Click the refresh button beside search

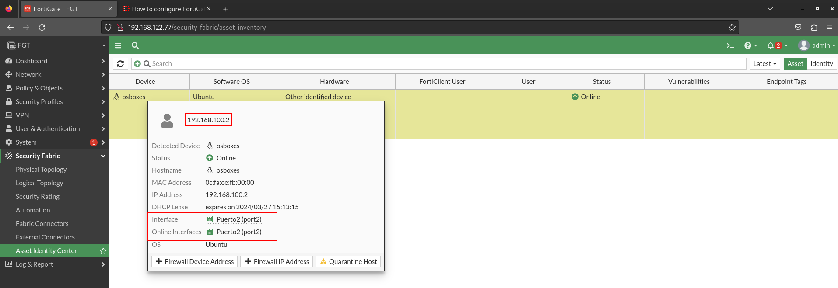pos(120,64)
